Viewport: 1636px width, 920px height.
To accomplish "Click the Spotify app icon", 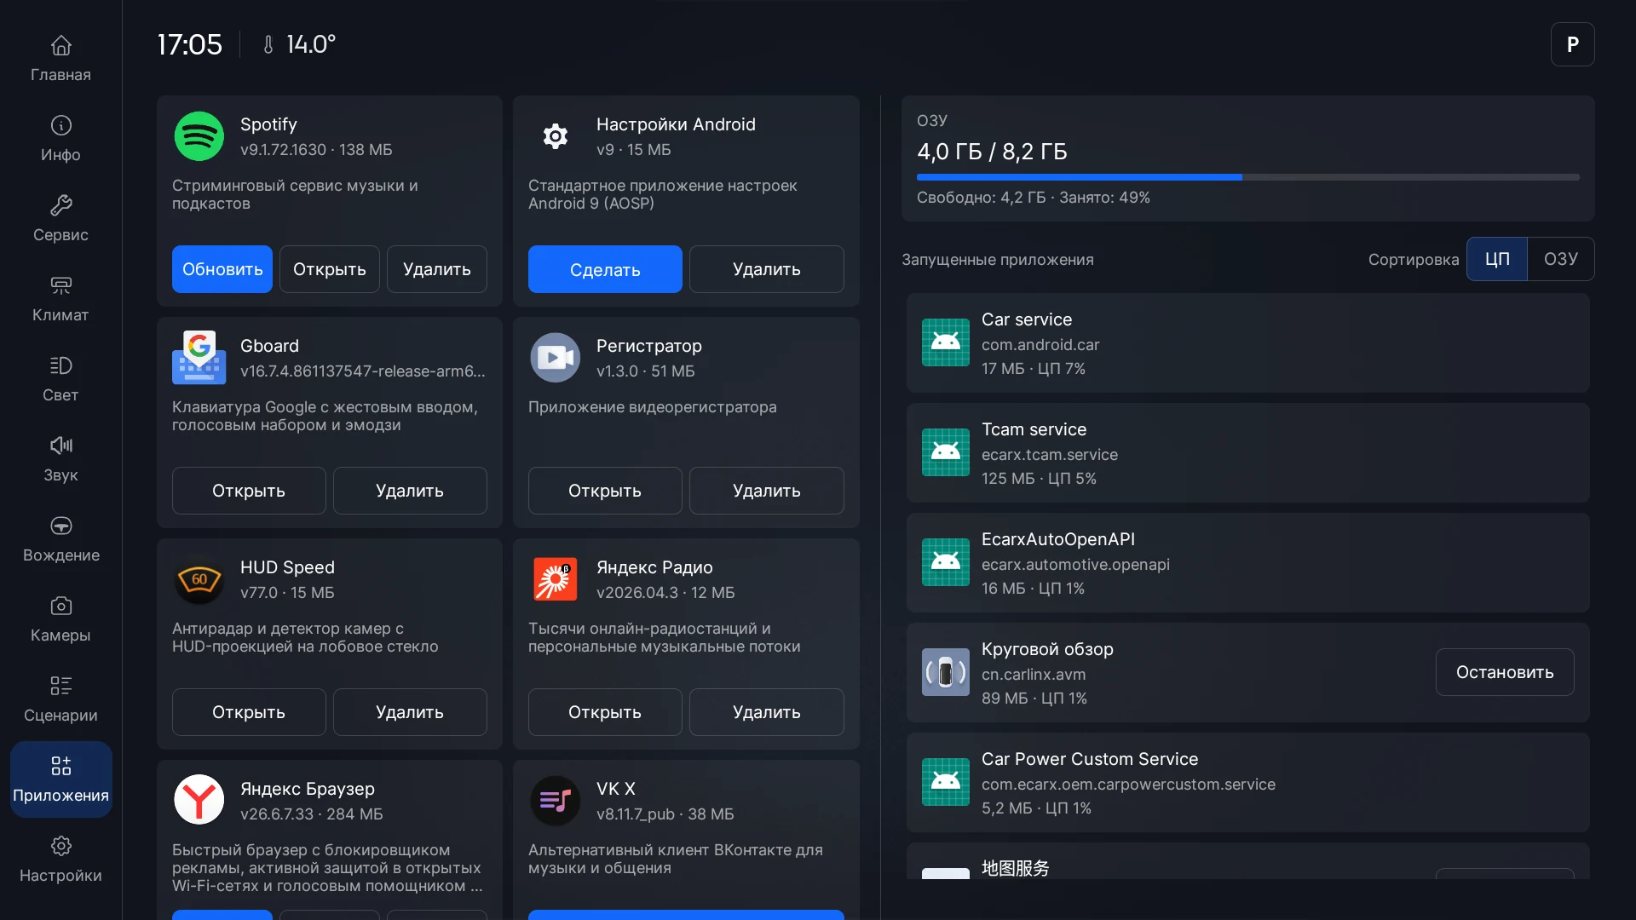I will [199, 136].
